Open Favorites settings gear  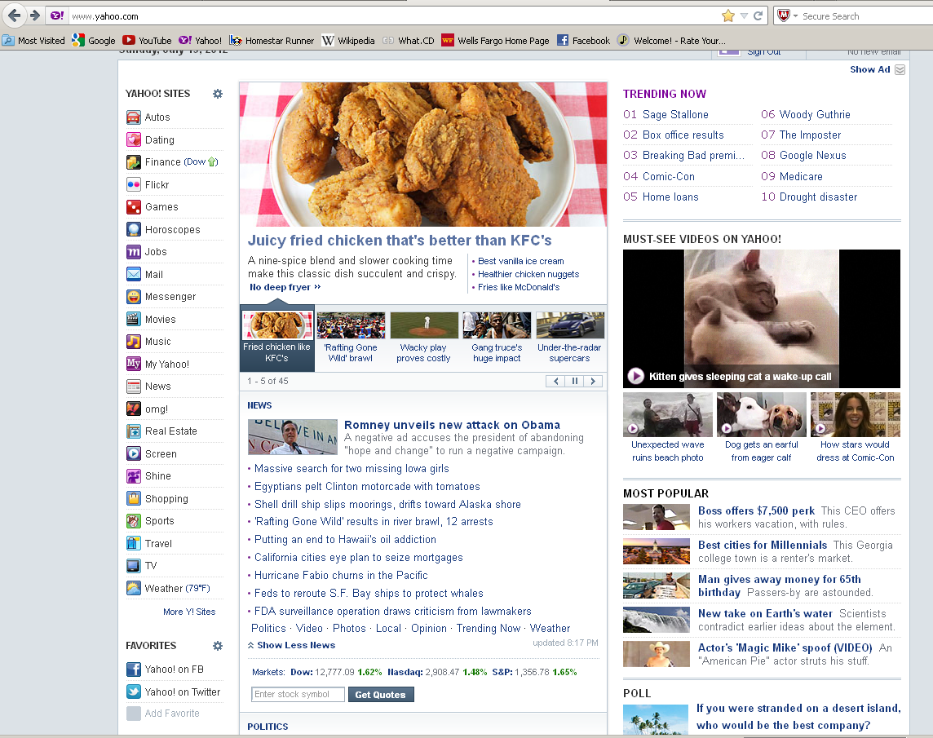pyautogui.click(x=218, y=646)
